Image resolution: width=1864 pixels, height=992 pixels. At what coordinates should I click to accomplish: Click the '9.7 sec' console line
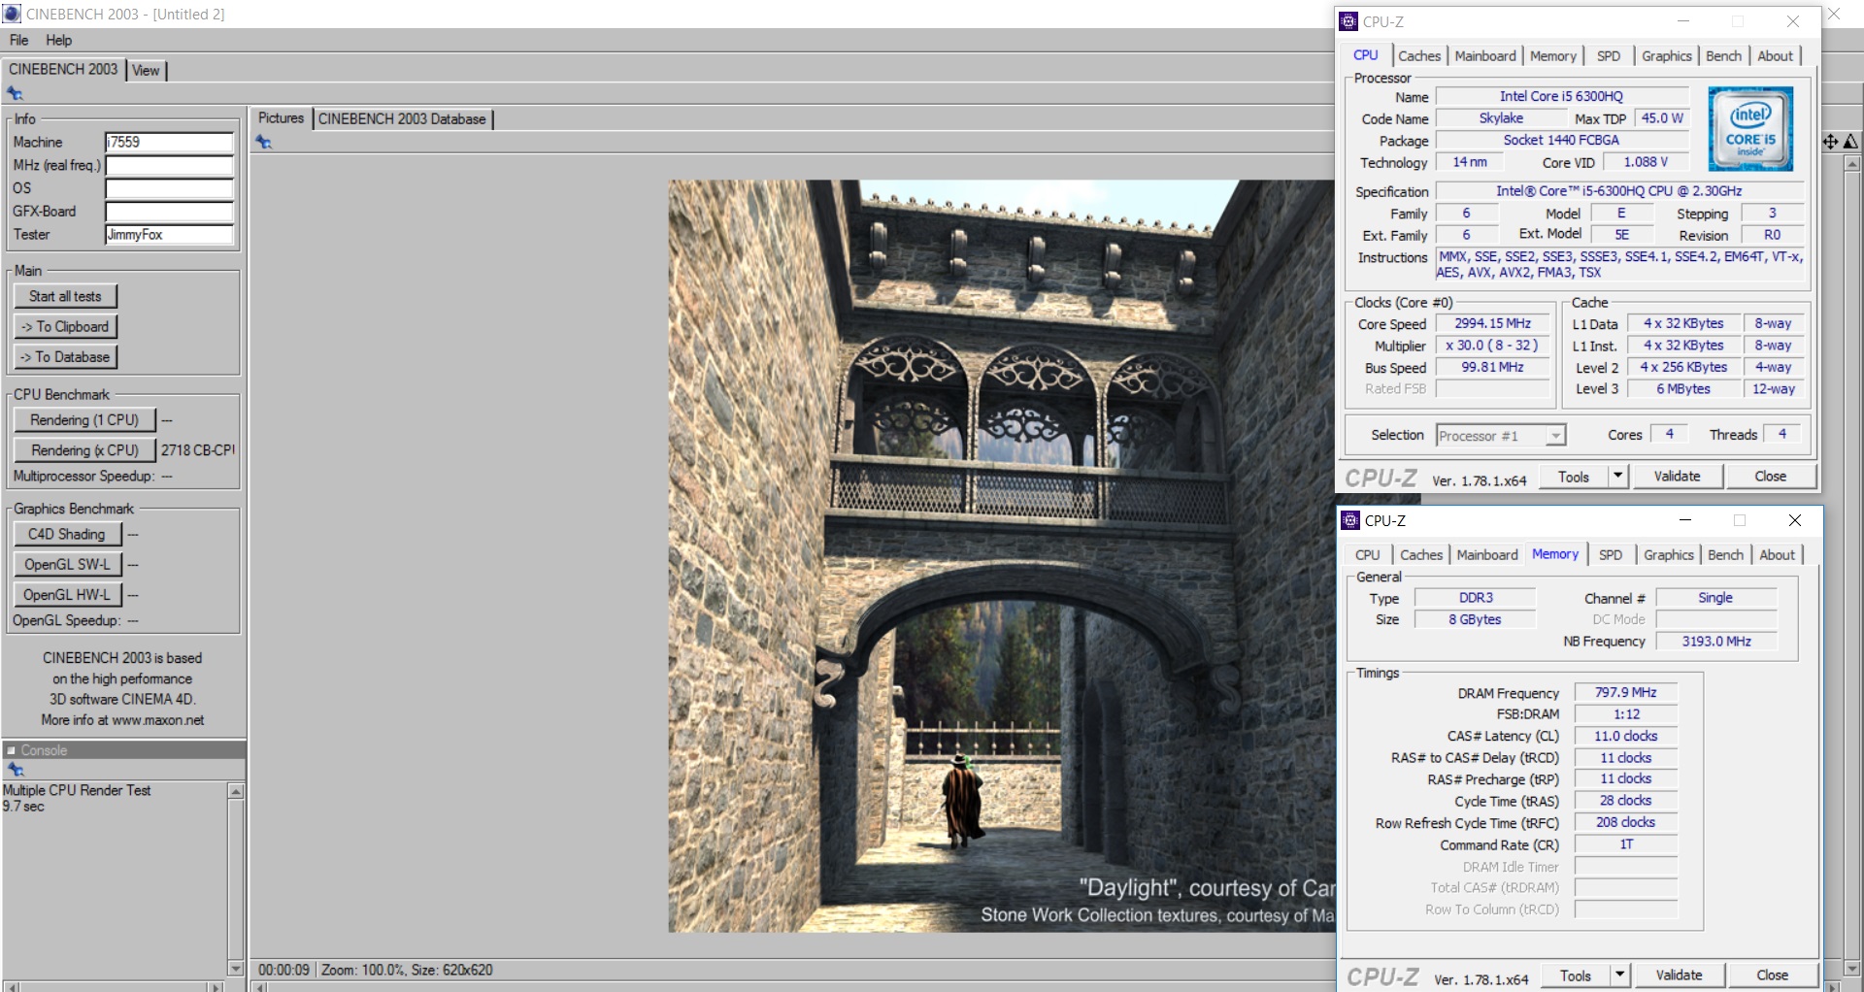(23, 807)
